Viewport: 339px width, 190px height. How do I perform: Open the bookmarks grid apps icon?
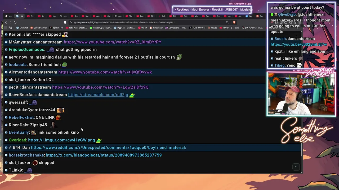[x=10, y=28]
